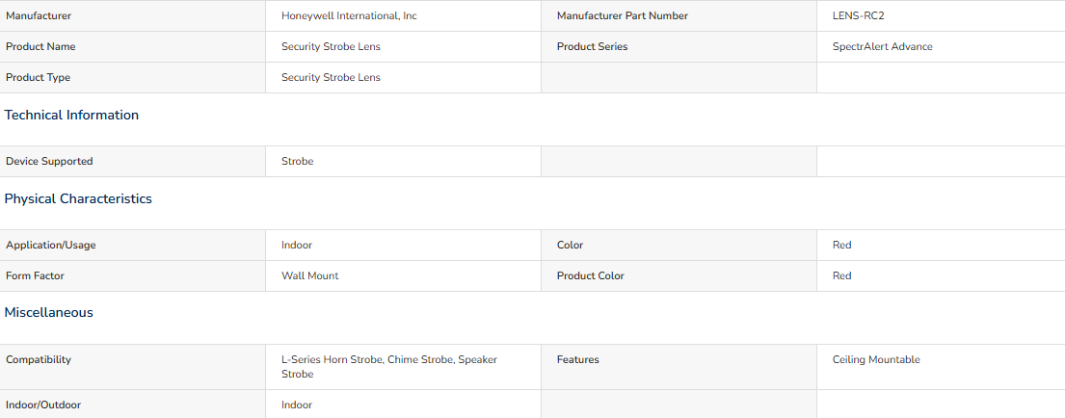Click the Manufacturer Part Number label
Image resolution: width=1065 pixels, height=418 pixels.
[623, 15]
